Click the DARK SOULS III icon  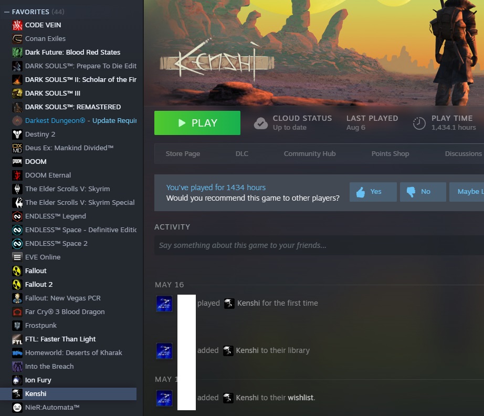click(17, 93)
